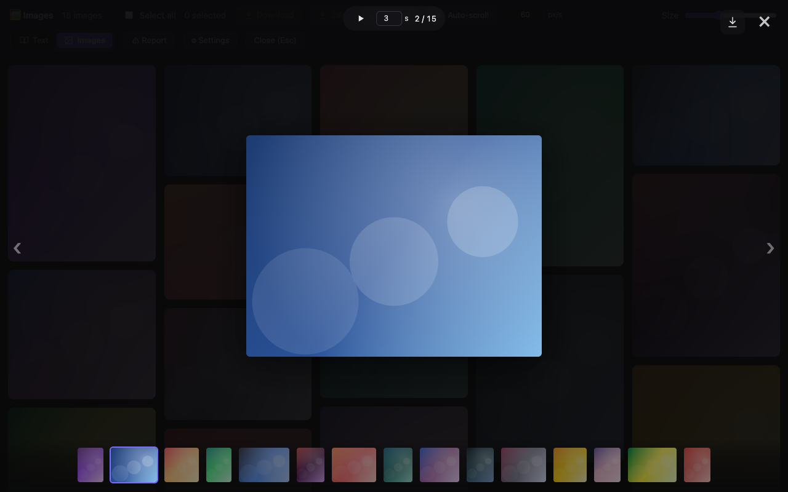The width and height of the screenshot is (788, 492).
Task: Advance to the next image arrow
Action: [770, 248]
